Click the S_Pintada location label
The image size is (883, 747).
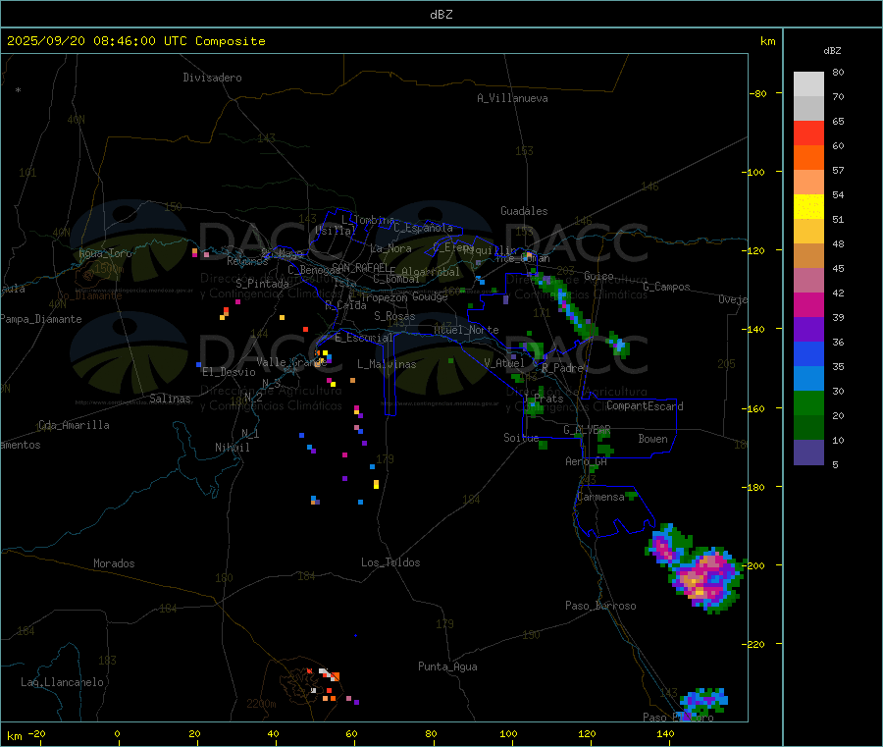click(262, 284)
